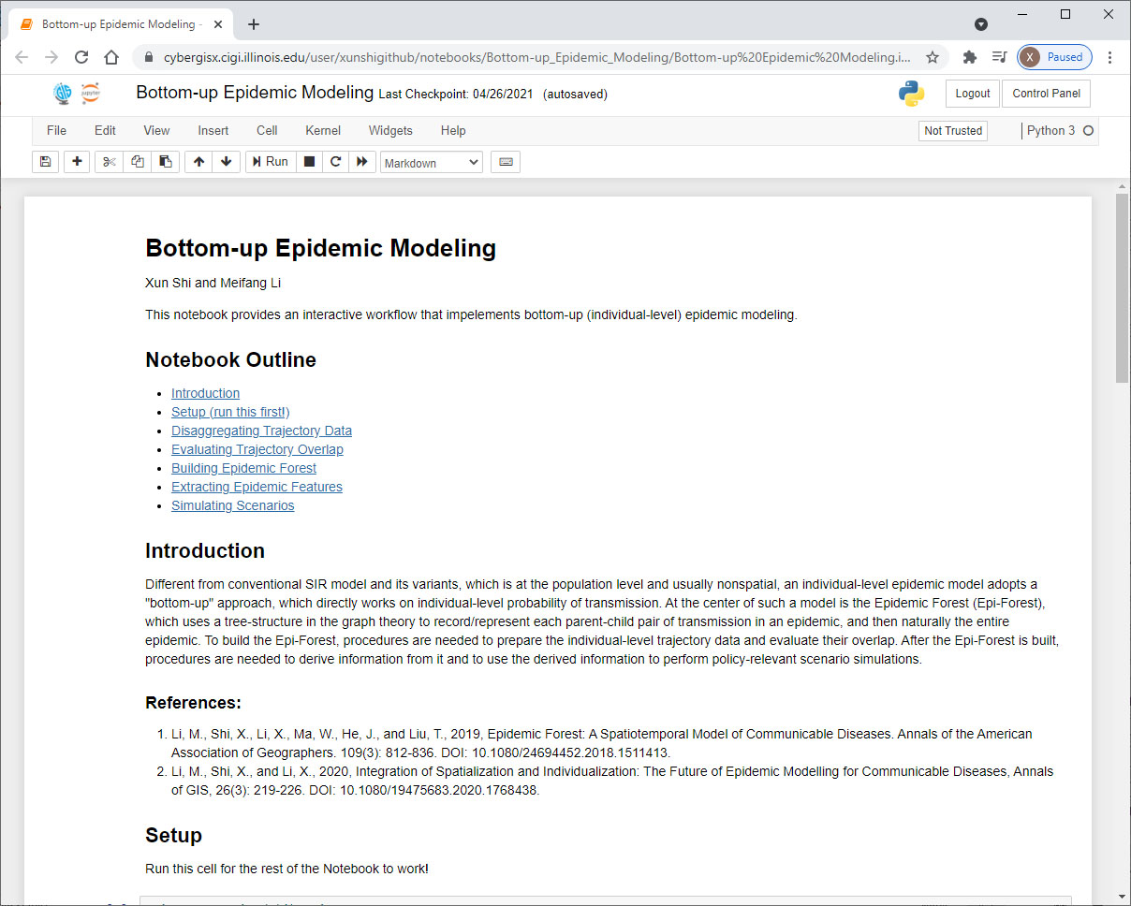Paste cells below using the clipboard icon
1131x906 pixels.
tap(166, 162)
